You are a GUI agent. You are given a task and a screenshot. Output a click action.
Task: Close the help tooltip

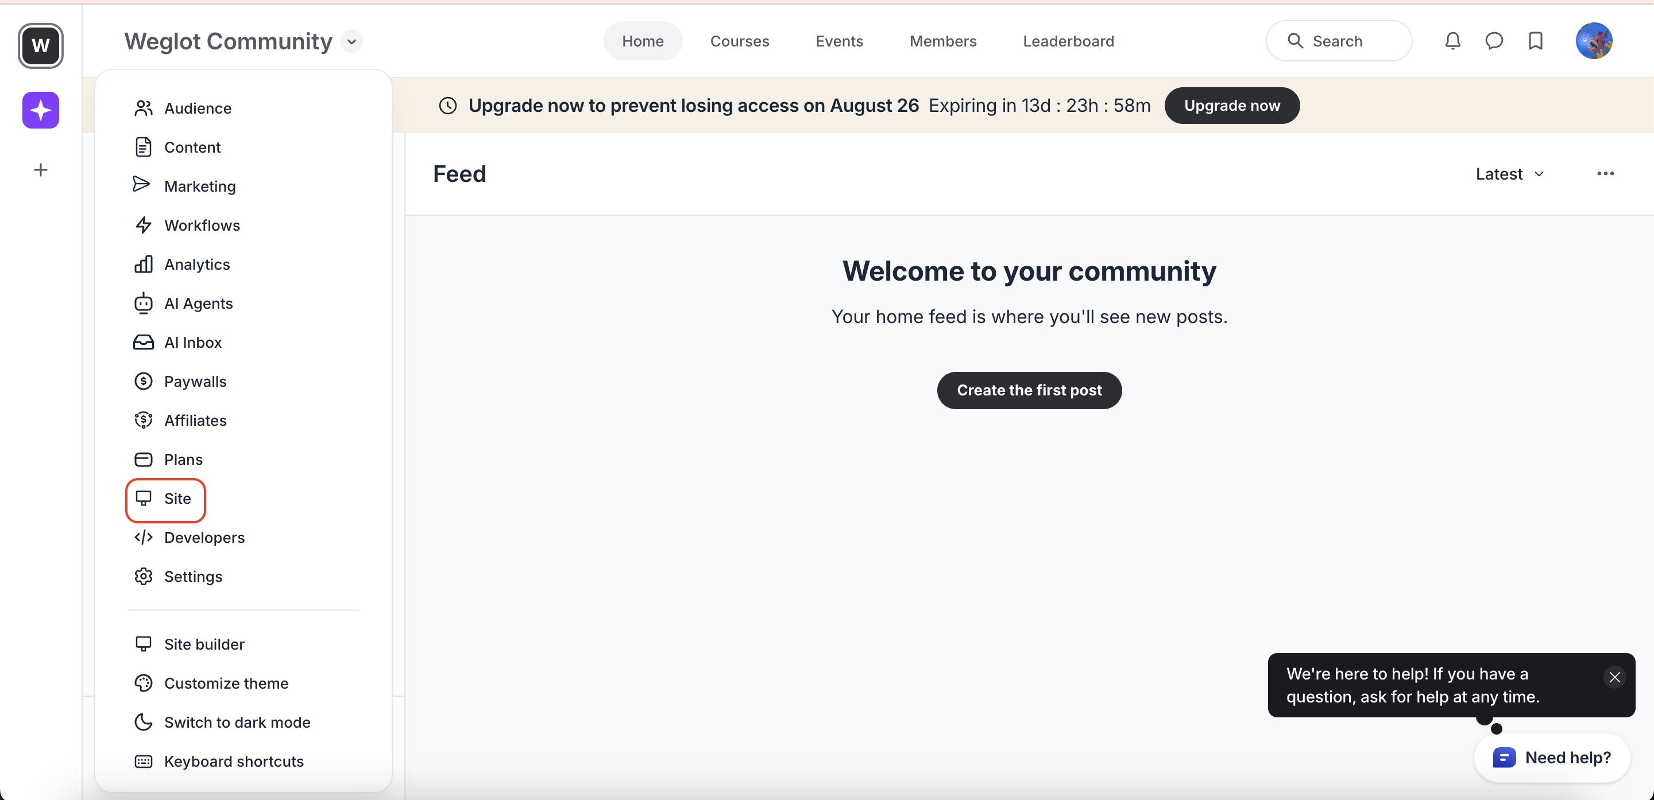tap(1614, 677)
